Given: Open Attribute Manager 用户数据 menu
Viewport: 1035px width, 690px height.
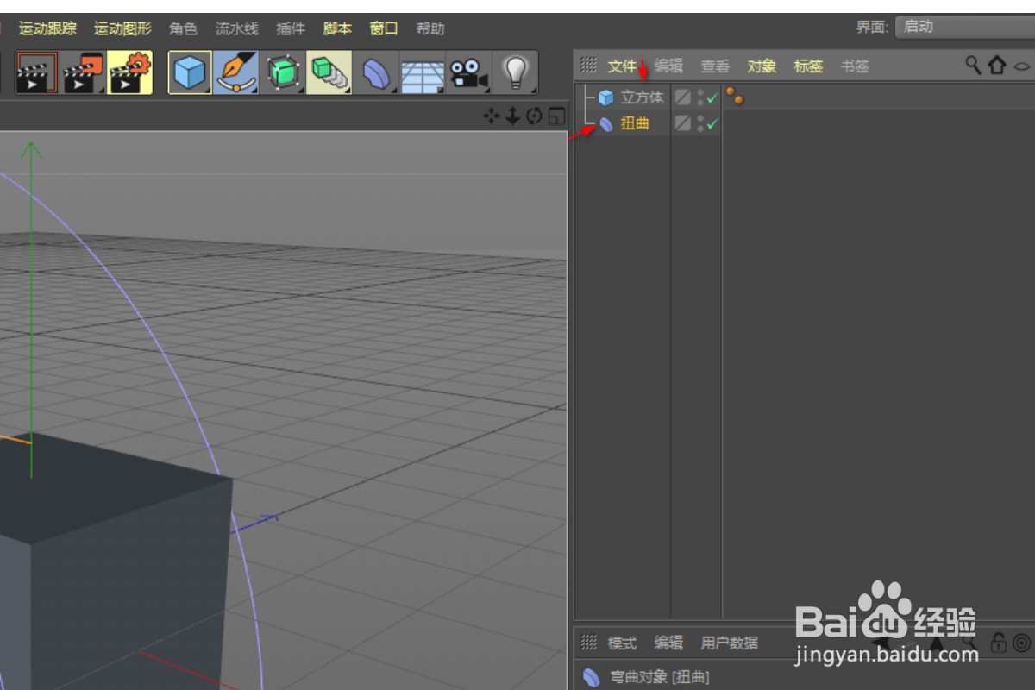Looking at the screenshot, I should [730, 643].
